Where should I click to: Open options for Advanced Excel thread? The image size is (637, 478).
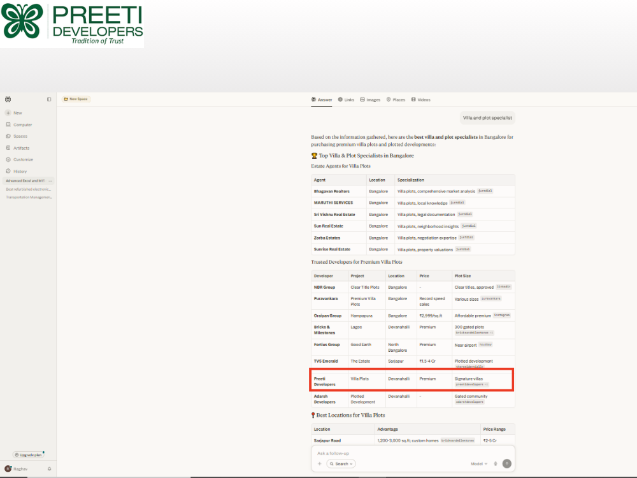coord(50,181)
